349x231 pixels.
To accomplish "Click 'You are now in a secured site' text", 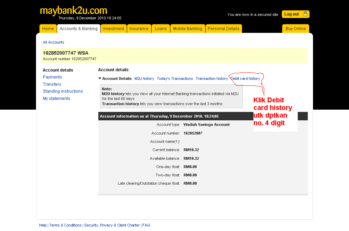I will [253, 15].
